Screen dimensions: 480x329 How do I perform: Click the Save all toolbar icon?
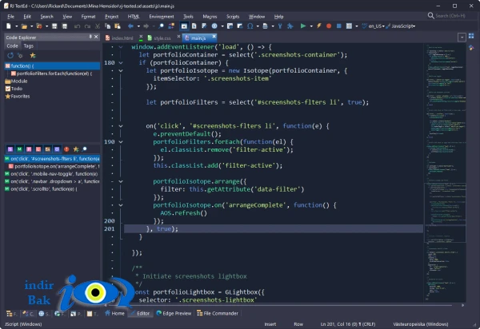coord(65,26)
